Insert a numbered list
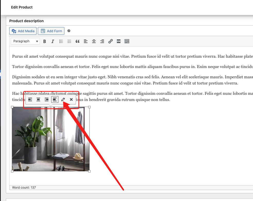Viewport: 253px width, 201px height. click(x=69, y=41)
